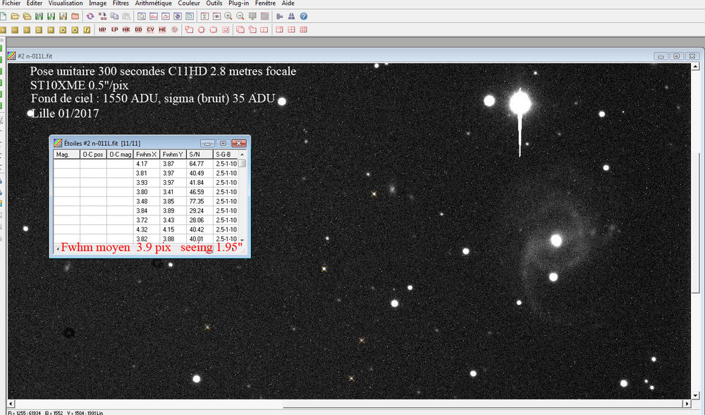705x415 pixels.
Task: Select the FwhmX value 4.32 cell
Action: pos(147,229)
